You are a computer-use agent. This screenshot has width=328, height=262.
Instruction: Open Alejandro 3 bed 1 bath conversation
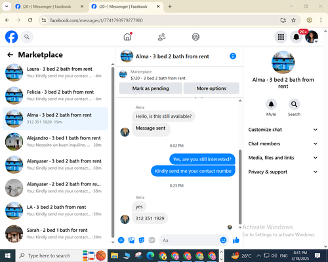pos(55,141)
